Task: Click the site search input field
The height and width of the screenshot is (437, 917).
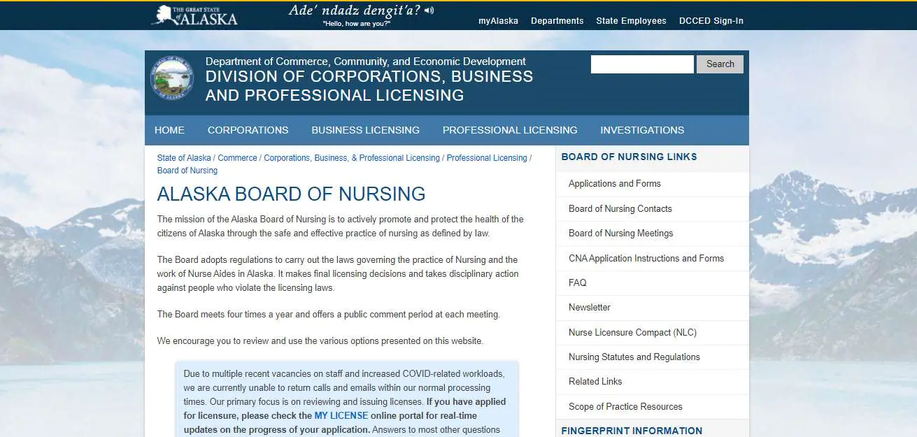Action: tap(641, 64)
